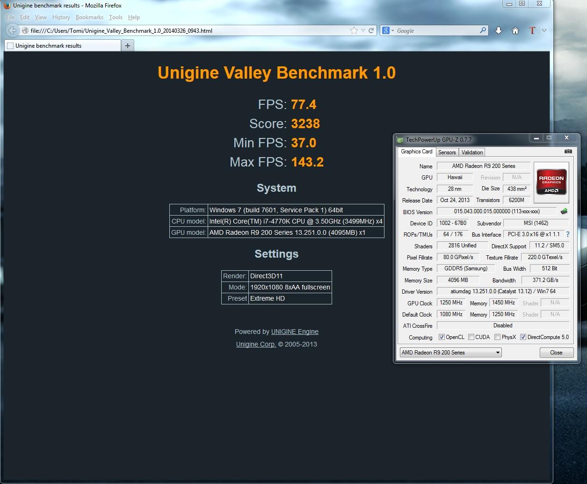Image resolution: width=587 pixels, height=484 pixels.
Task: Click the Bandwidth 371.2 GB/s field
Action: click(545, 280)
